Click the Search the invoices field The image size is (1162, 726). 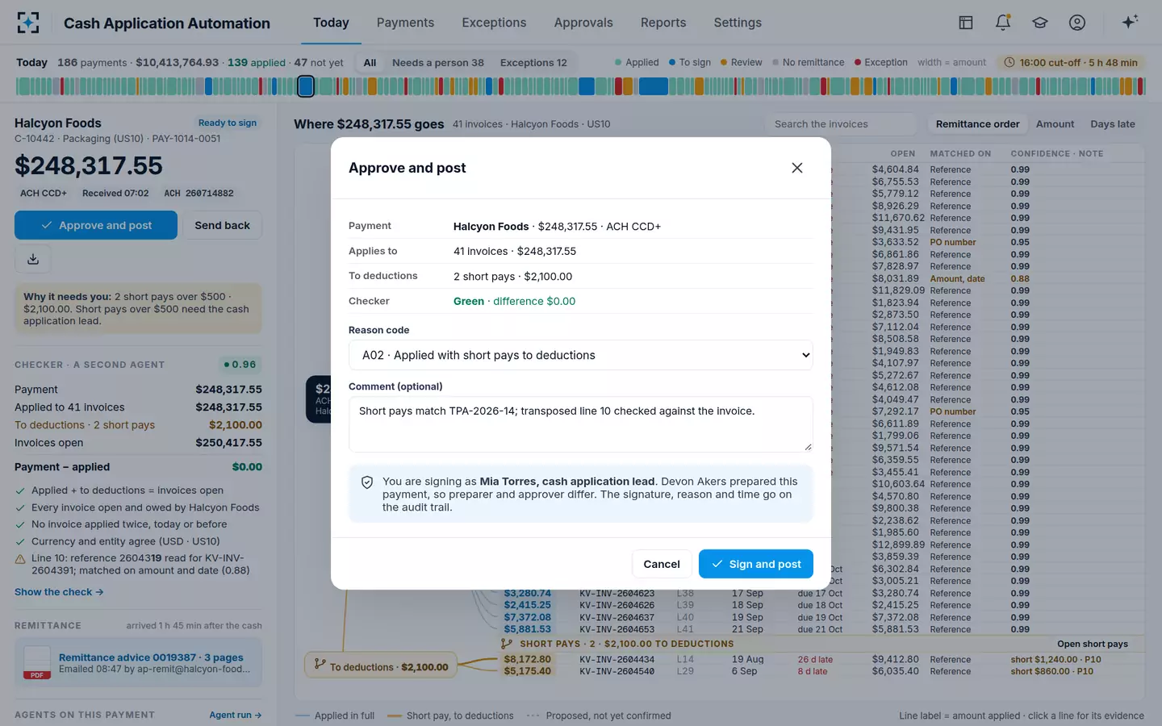point(841,124)
